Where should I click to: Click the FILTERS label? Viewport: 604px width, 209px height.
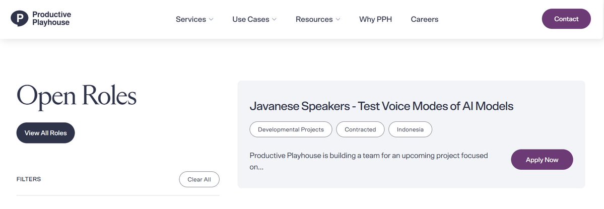[x=29, y=179]
